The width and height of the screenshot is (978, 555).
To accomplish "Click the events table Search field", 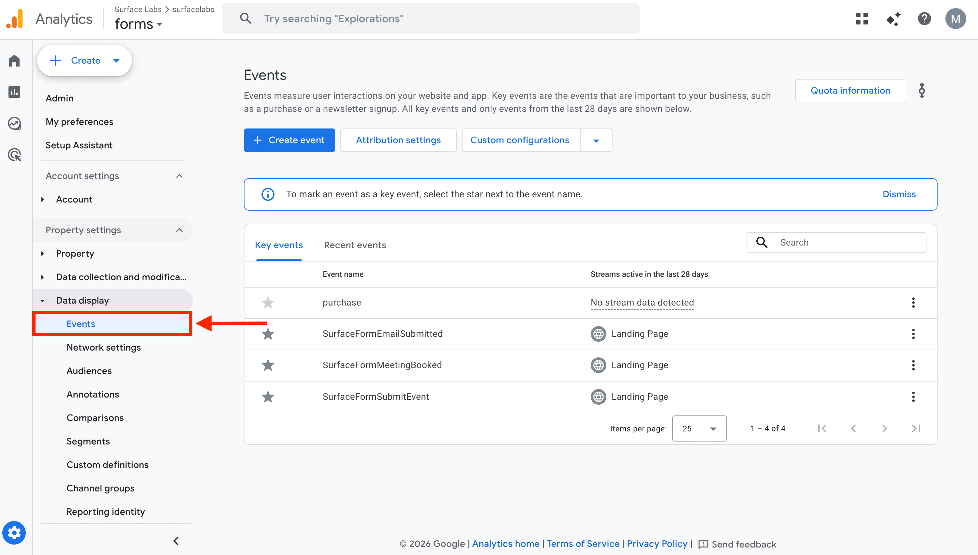I will pos(836,242).
